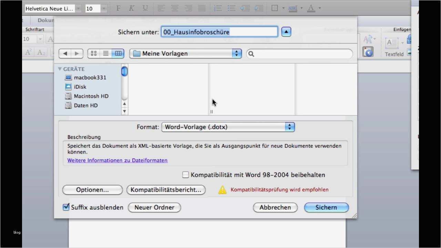The width and height of the screenshot is (441, 248).
Task: Switch the file browser to column view
Action: tap(118, 53)
